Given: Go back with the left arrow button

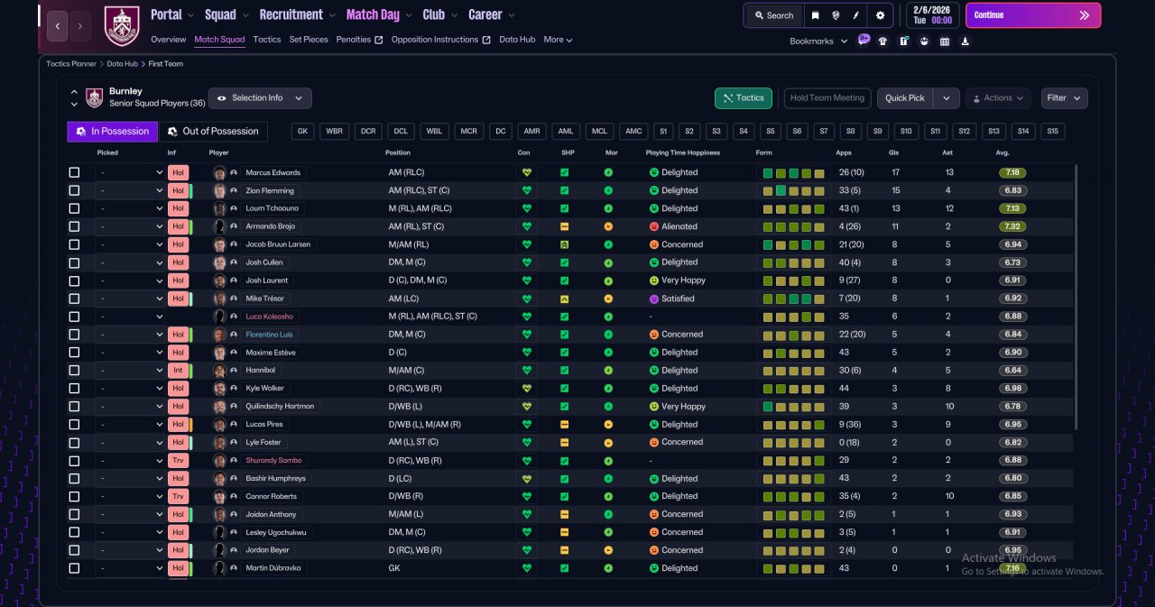Looking at the screenshot, I should pyautogui.click(x=57, y=26).
